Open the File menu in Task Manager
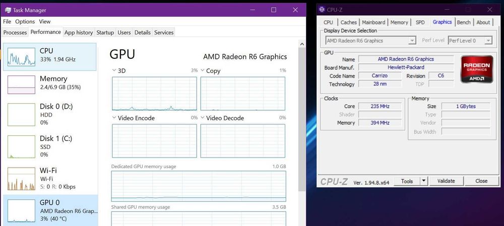 (x=7, y=22)
